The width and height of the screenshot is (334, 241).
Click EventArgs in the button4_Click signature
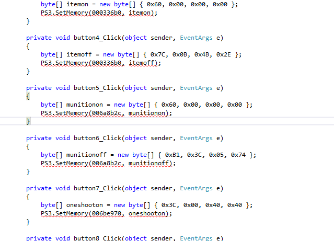196,38
